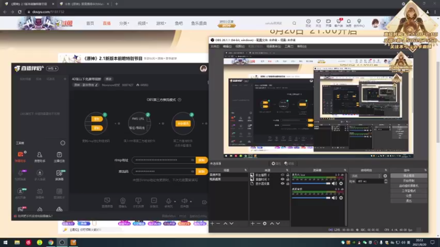
Task: Reveal the stream key with eye icon
Action: pyautogui.click(x=193, y=171)
